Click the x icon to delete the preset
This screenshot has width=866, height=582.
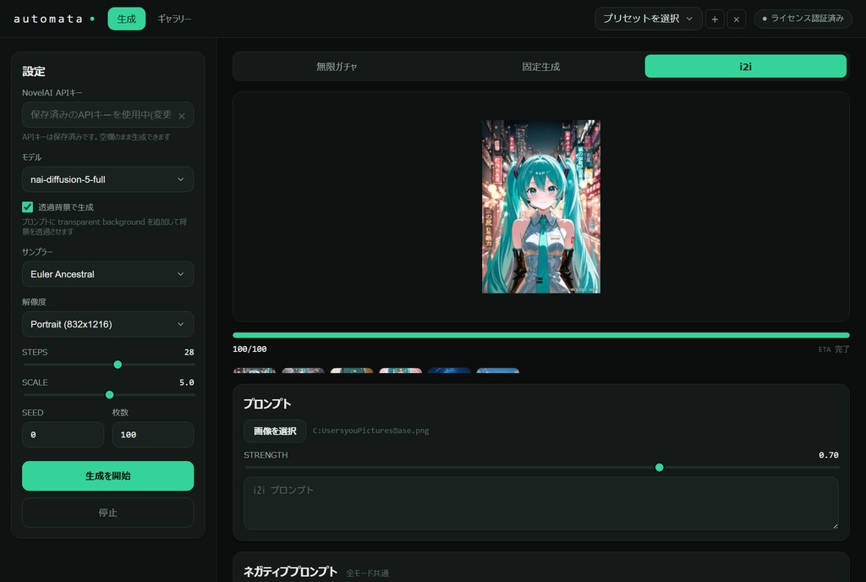[x=737, y=19]
